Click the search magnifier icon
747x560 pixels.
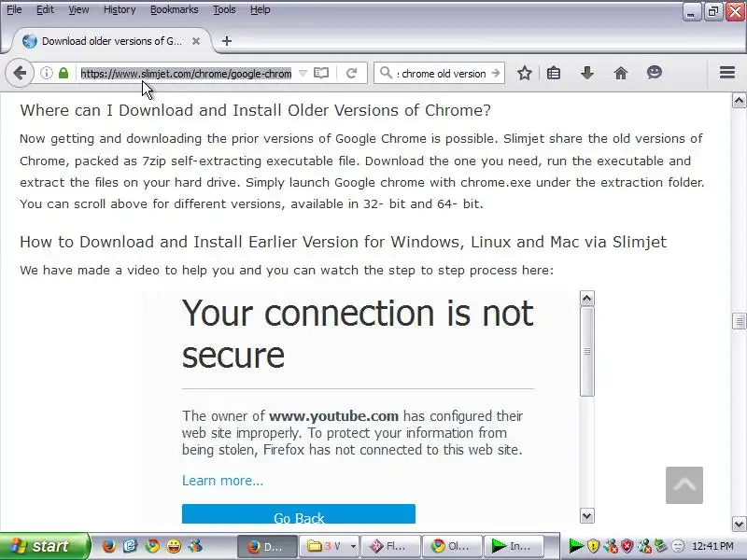tap(386, 74)
